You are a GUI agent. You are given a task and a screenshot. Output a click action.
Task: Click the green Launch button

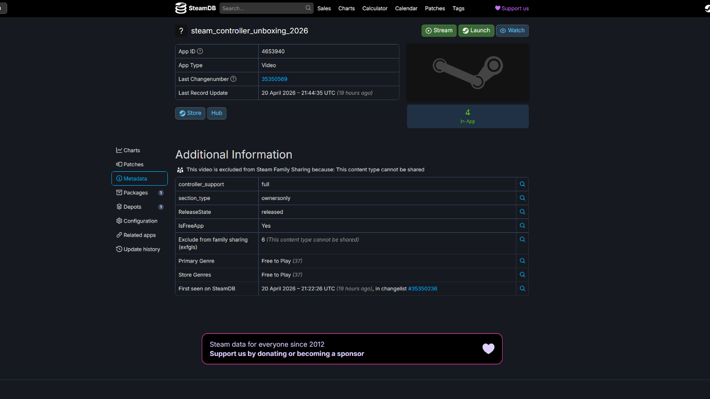tap(476, 31)
